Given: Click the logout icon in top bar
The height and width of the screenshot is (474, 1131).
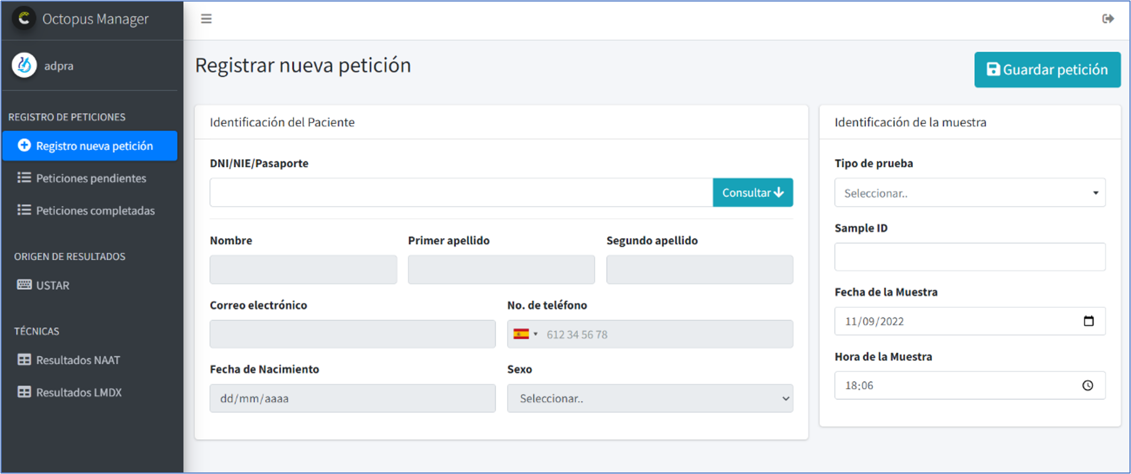Looking at the screenshot, I should pos(1108,19).
